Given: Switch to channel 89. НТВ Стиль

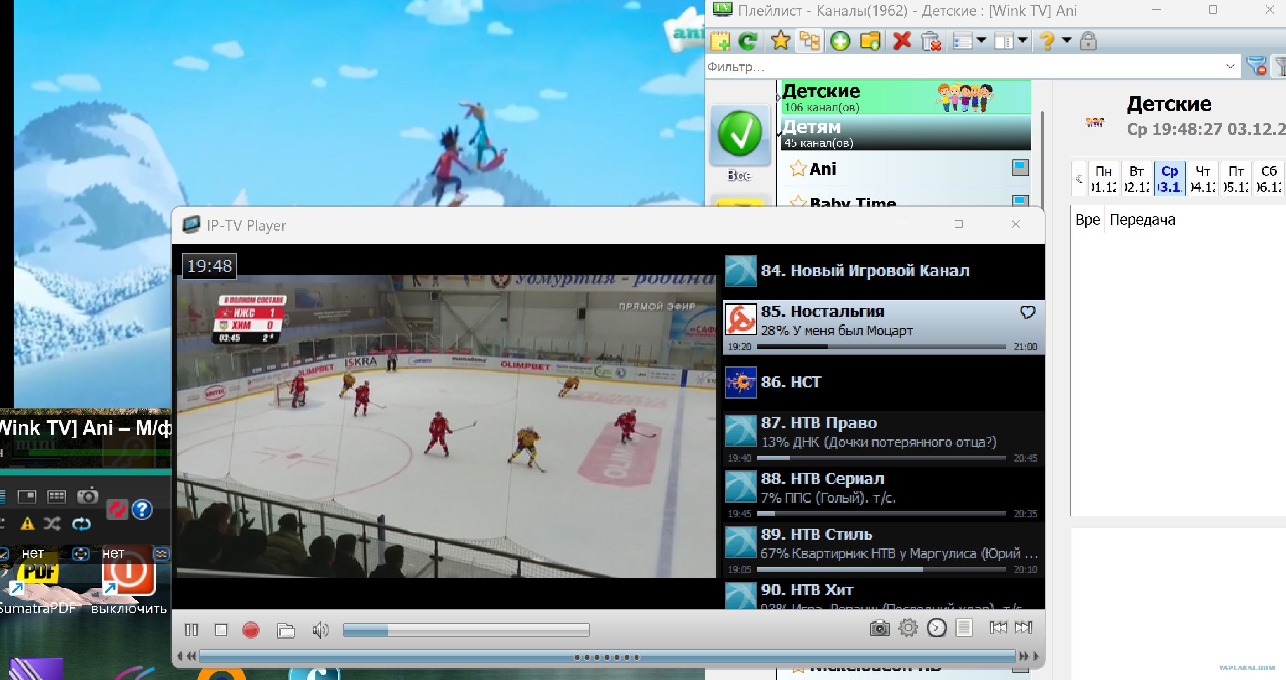Looking at the screenshot, I should [x=883, y=550].
